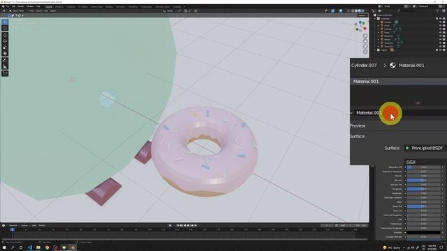The height and width of the screenshot is (251, 447).
Task: Disable Camera object in renders
Action: click(444, 22)
